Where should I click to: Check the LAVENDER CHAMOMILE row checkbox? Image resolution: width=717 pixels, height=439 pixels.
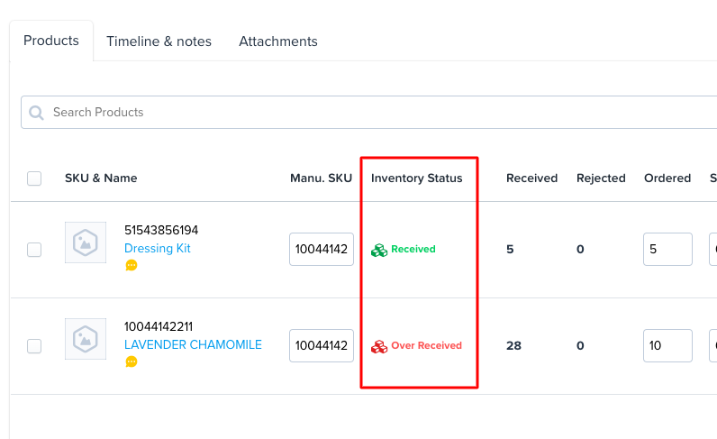pyautogui.click(x=34, y=346)
